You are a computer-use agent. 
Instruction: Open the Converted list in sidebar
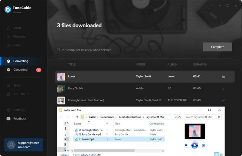20,70
